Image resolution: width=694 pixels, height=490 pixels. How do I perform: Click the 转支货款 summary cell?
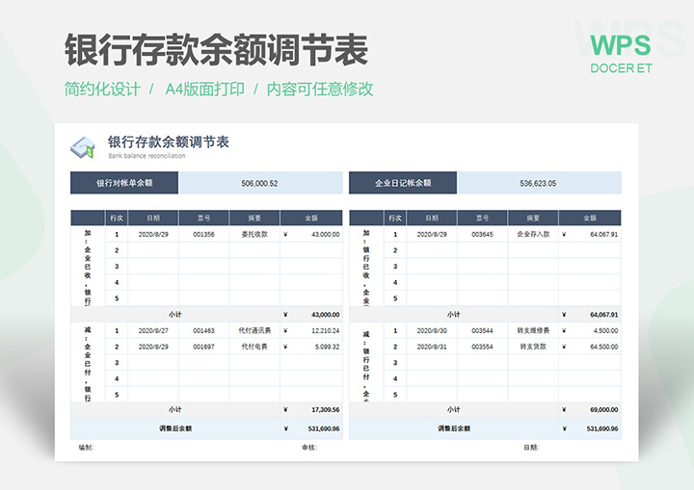[x=533, y=347]
